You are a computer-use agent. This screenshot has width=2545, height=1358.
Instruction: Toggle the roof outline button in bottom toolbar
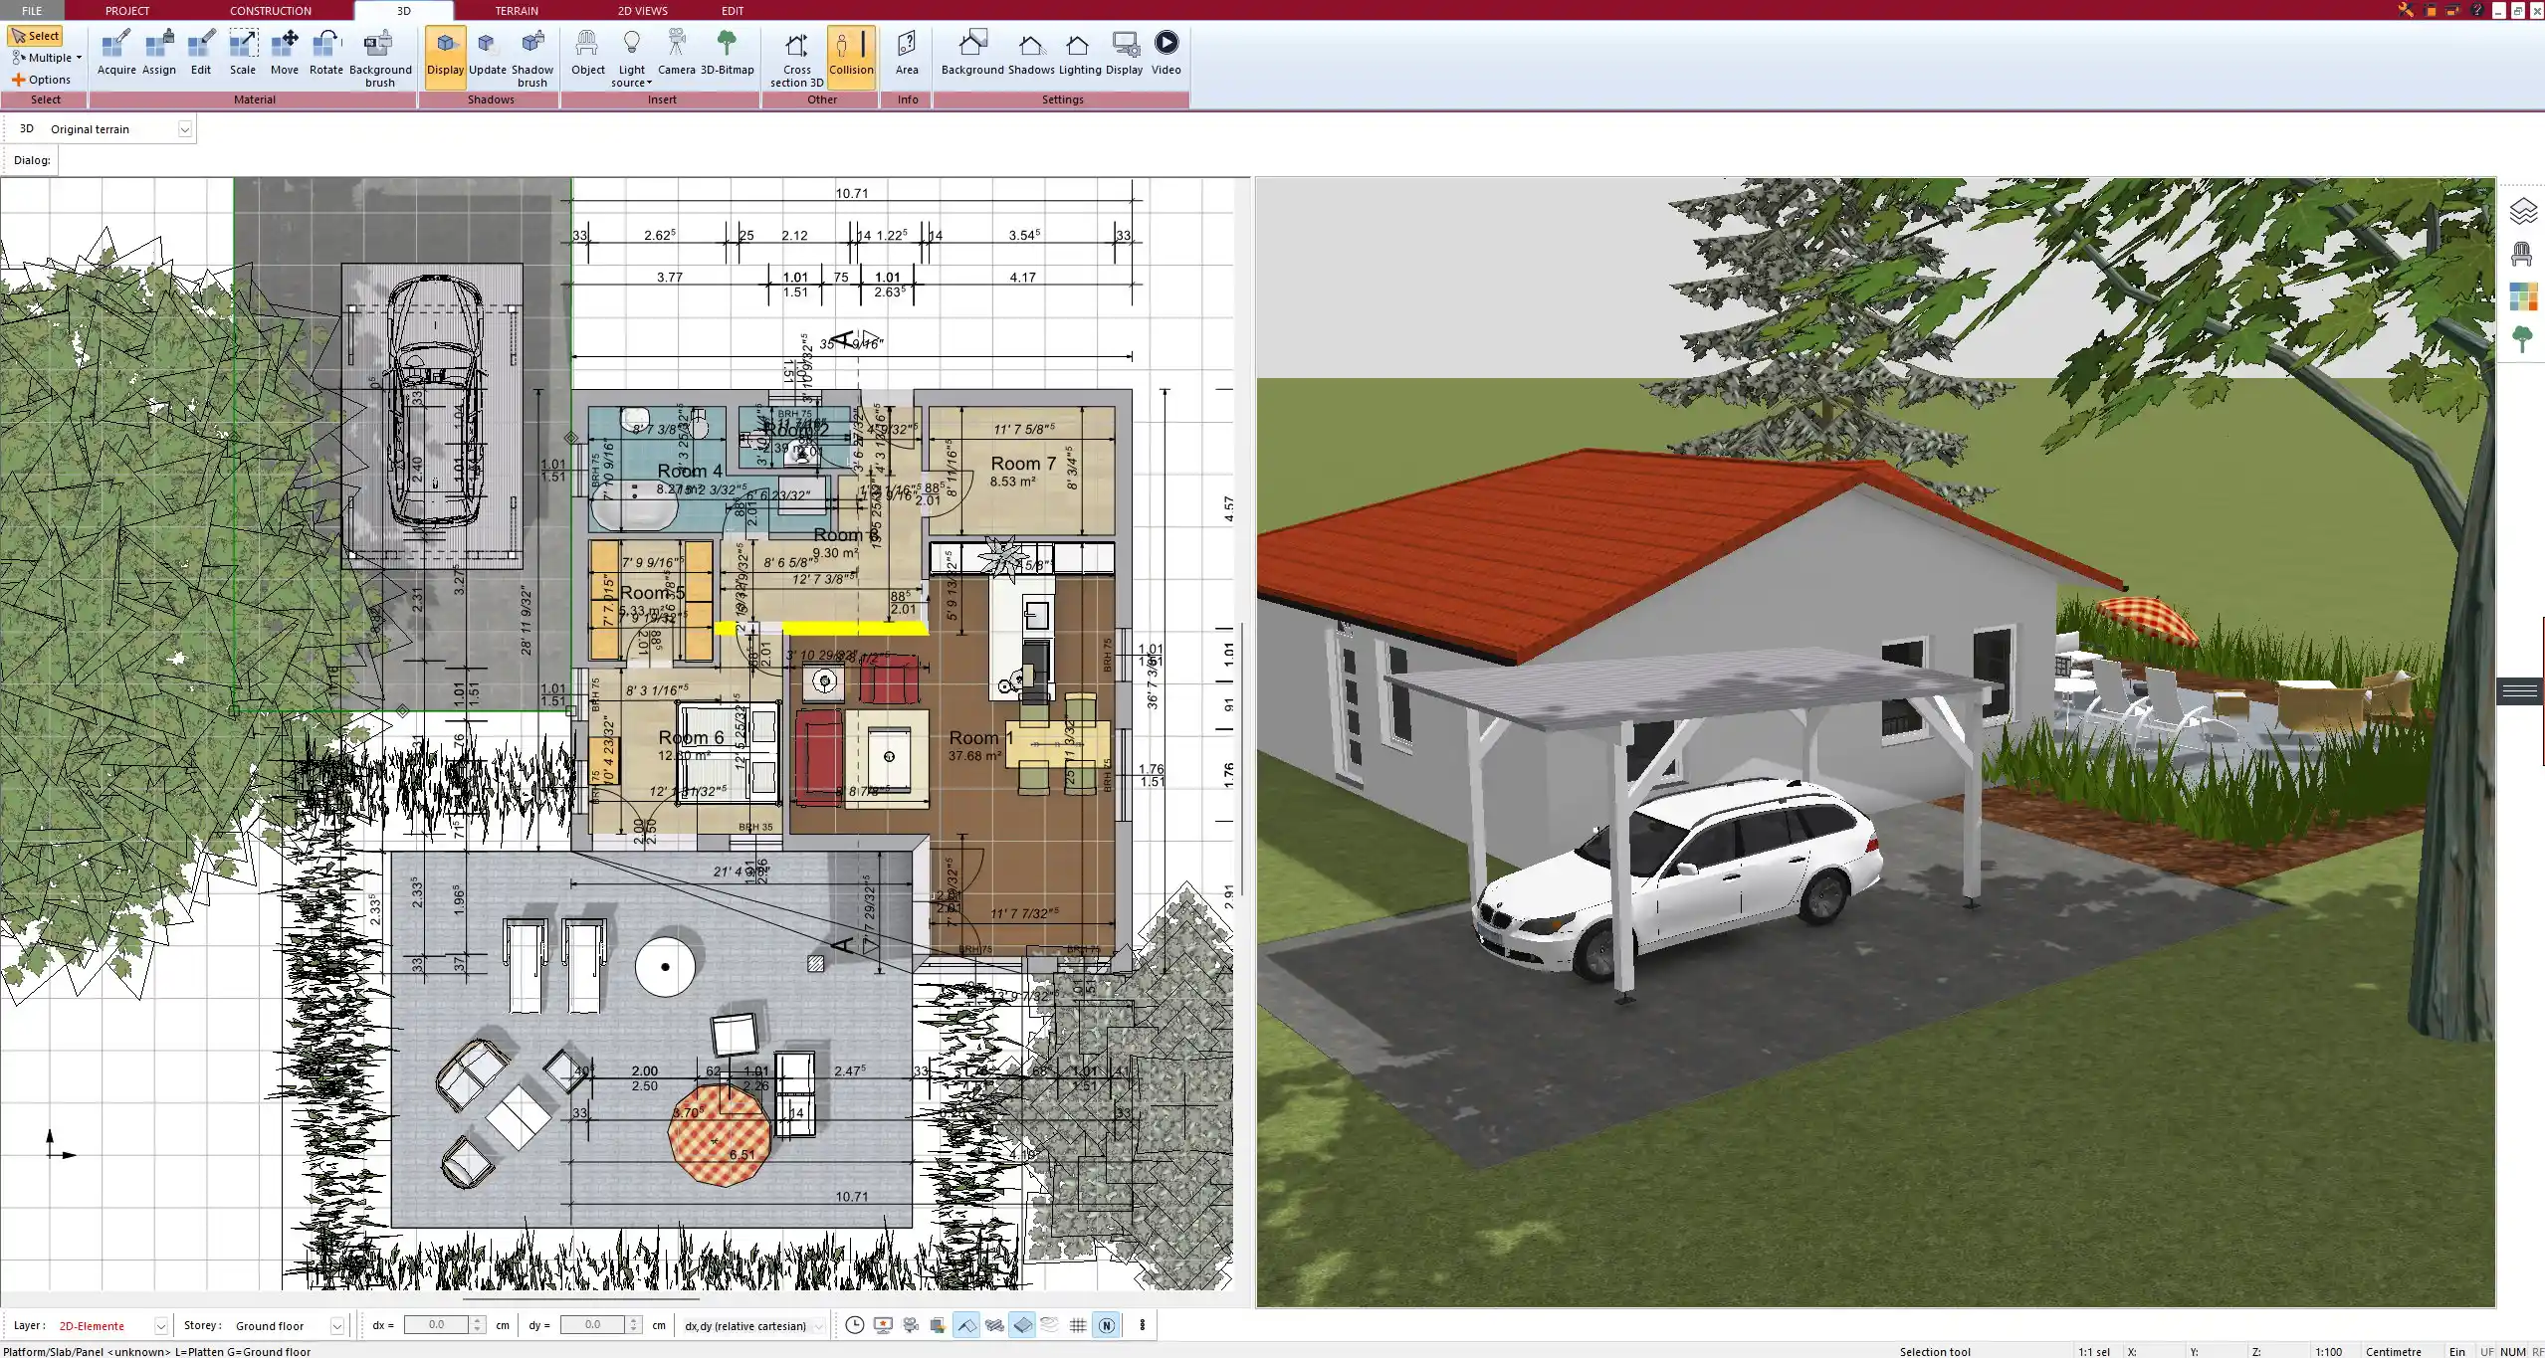point(966,1325)
